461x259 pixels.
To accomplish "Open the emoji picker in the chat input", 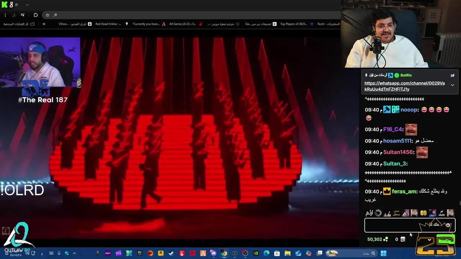I will point(448,225).
